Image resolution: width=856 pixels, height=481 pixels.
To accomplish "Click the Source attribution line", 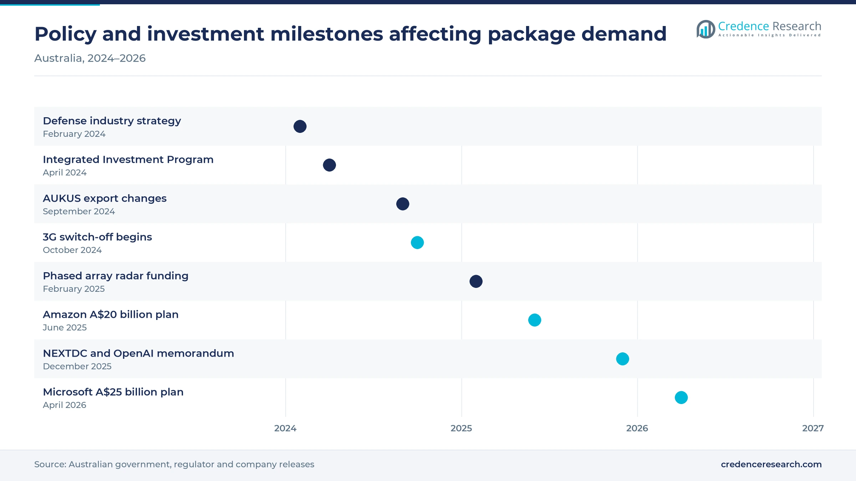I will click(x=174, y=464).
